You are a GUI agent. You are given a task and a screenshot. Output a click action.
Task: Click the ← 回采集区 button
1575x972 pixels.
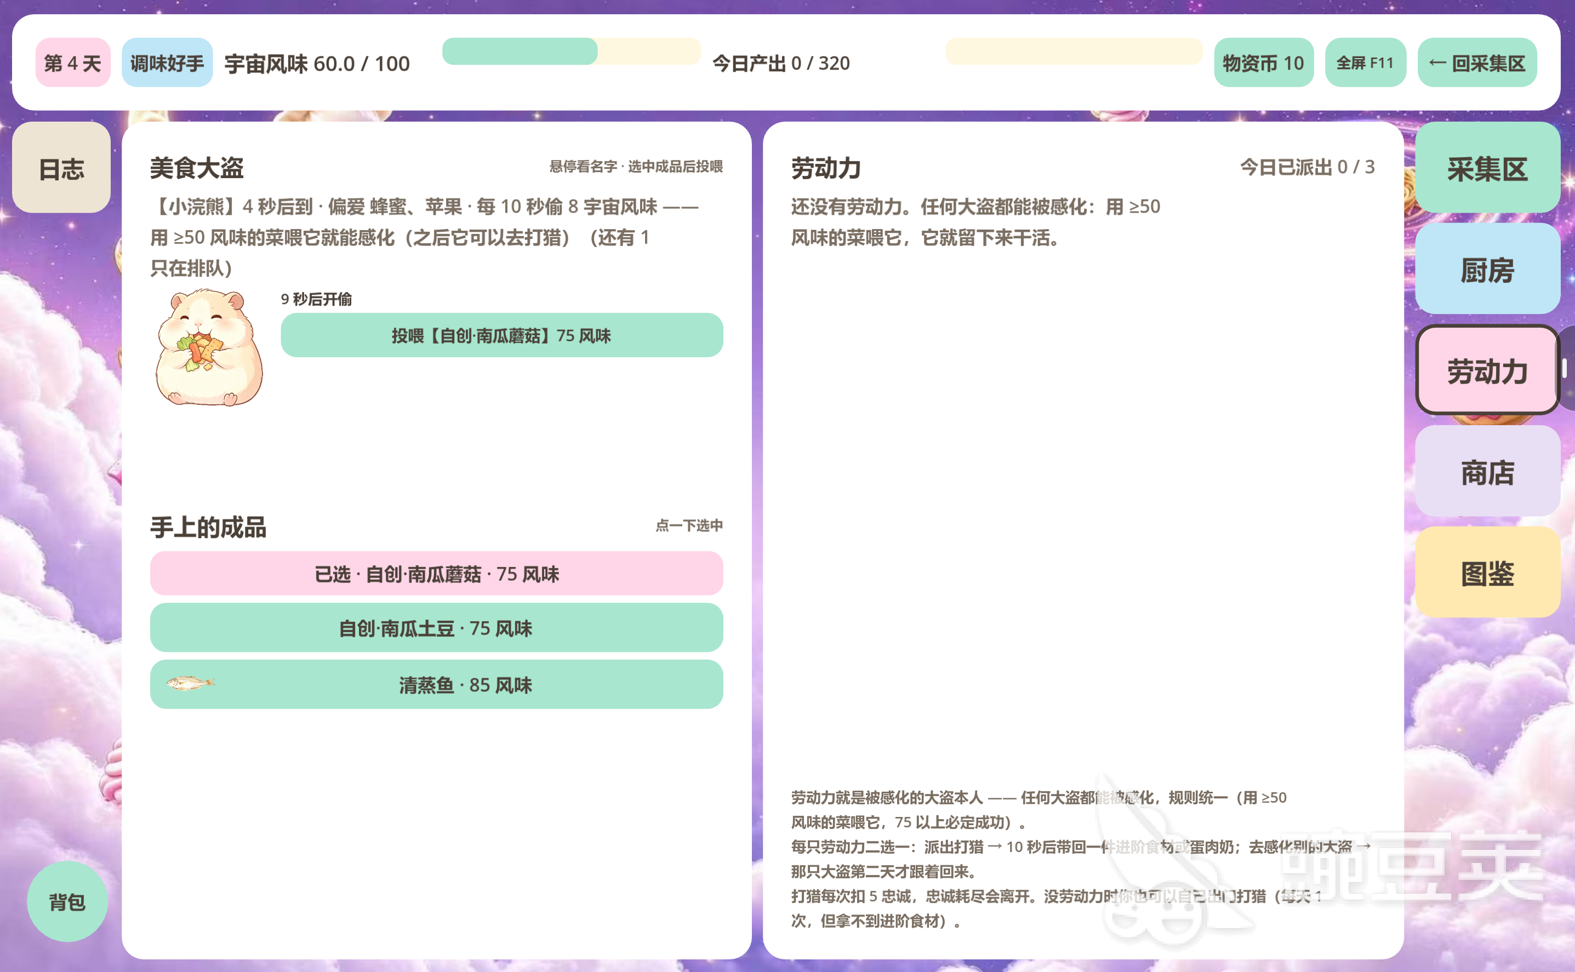click(1477, 62)
